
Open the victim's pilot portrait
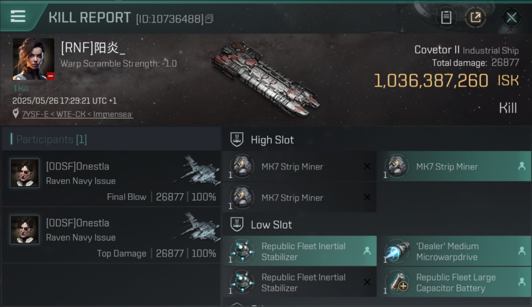point(34,59)
